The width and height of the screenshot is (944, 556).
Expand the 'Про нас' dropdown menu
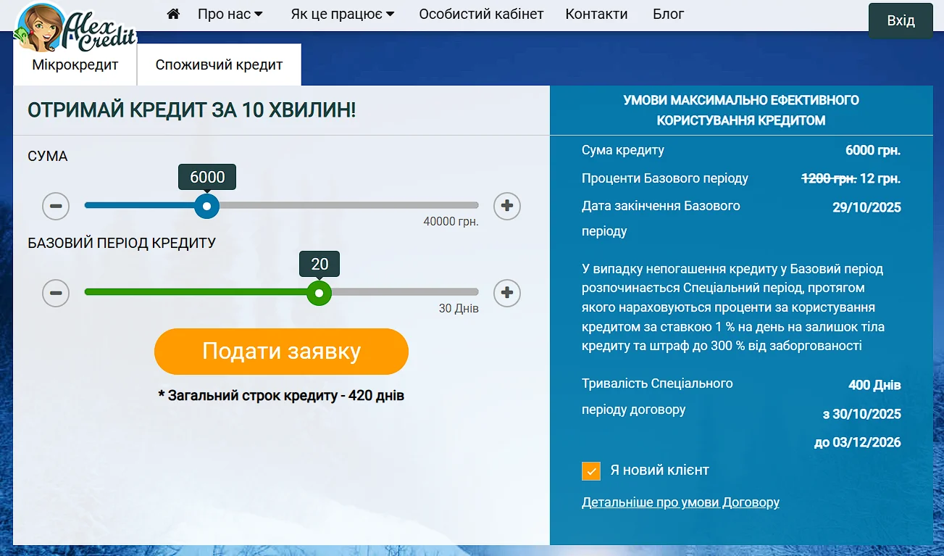[x=230, y=14]
